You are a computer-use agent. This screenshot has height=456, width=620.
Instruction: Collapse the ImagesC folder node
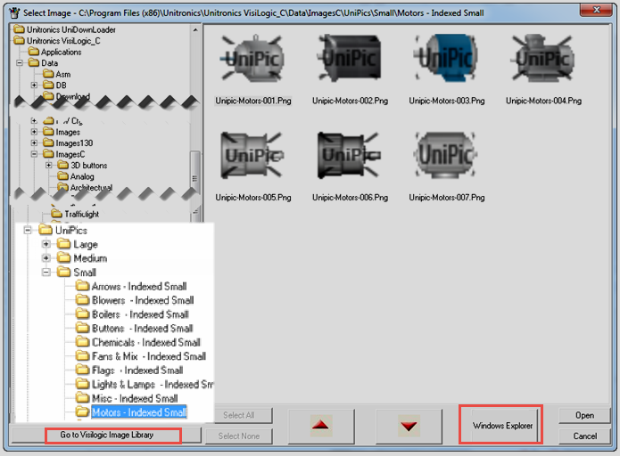coord(35,153)
